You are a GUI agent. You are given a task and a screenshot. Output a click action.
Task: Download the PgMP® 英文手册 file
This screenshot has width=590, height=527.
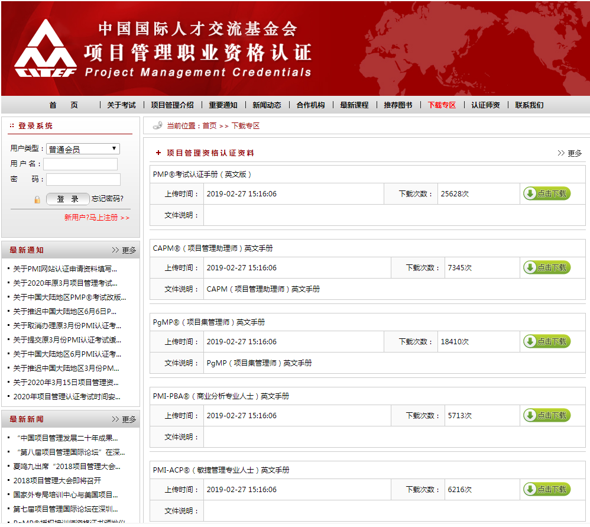(547, 342)
